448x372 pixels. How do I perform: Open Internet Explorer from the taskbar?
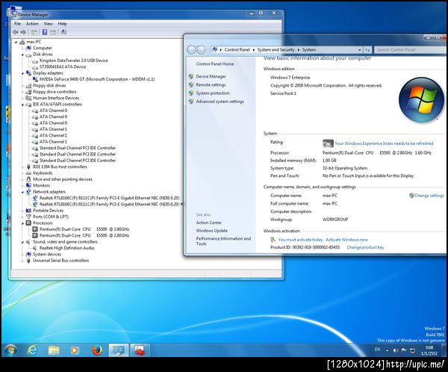pos(33,350)
